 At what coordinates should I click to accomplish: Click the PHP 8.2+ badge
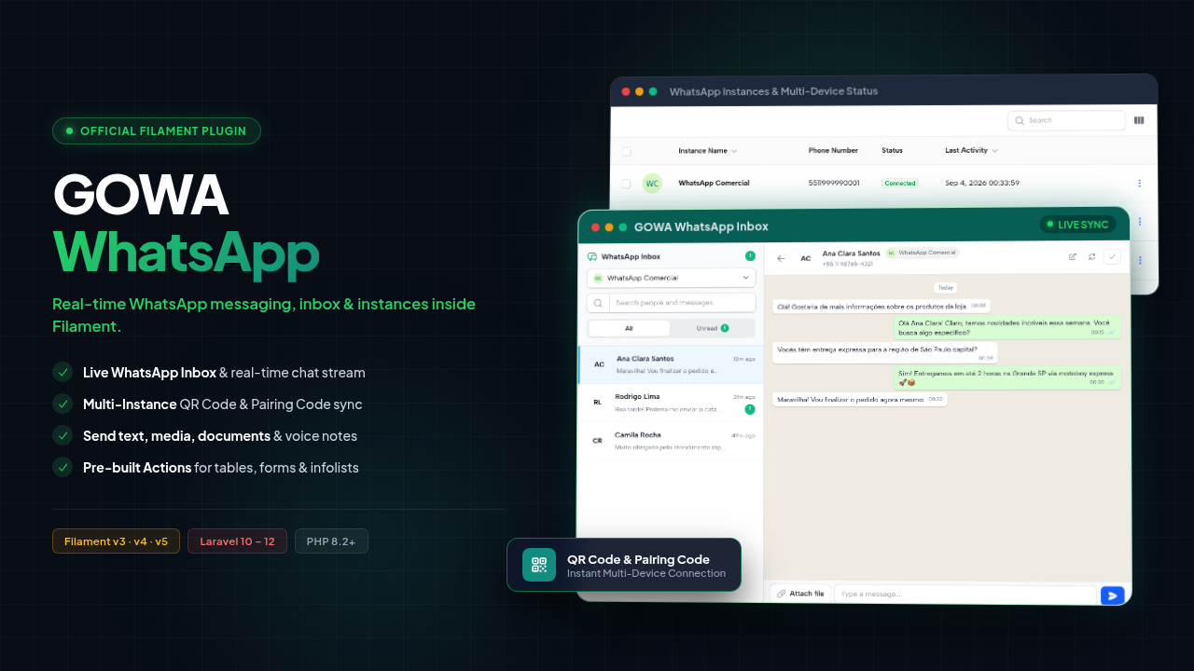331,541
